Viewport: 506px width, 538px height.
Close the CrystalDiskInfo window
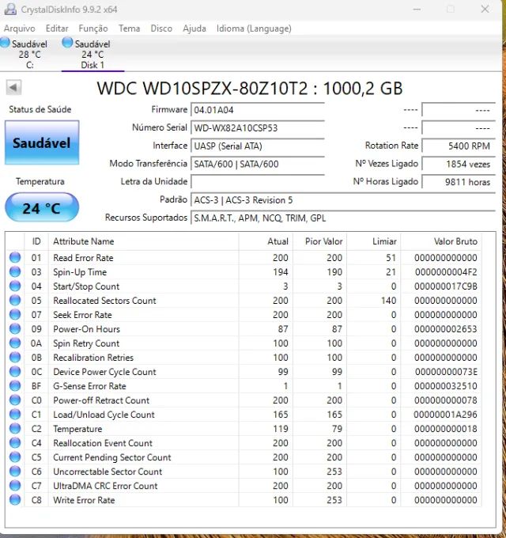pyautogui.click(x=485, y=9)
